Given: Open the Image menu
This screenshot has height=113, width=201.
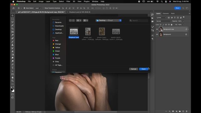Looking at the screenshot, I should tap(41, 2).
